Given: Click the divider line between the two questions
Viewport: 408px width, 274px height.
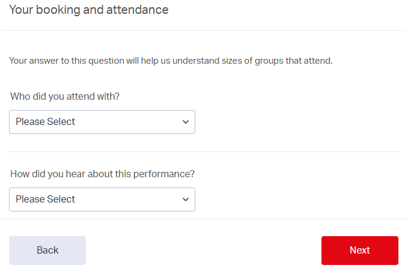Looking at the screenshot, I should pyautogui.click(x=204, y=152).
